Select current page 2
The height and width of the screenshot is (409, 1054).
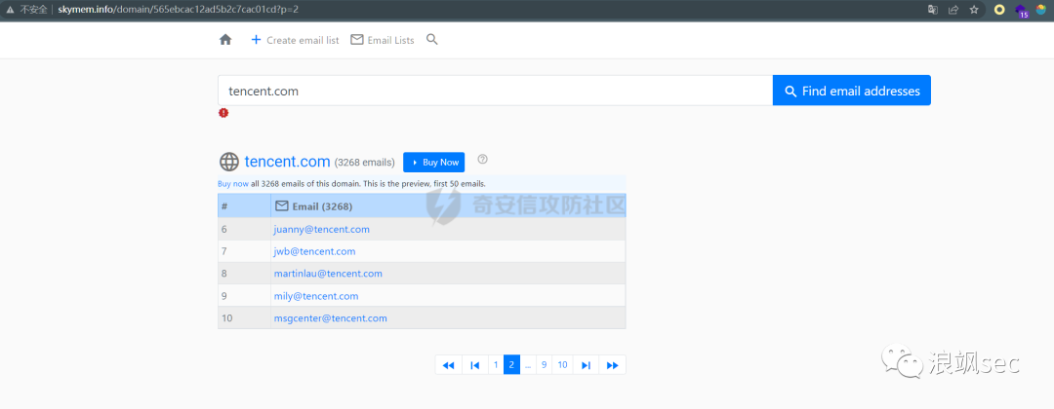point(511,365)
